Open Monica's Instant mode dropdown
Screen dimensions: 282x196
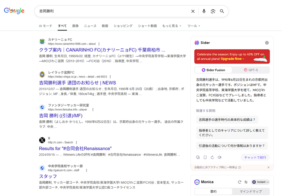(x=261, y=182)
